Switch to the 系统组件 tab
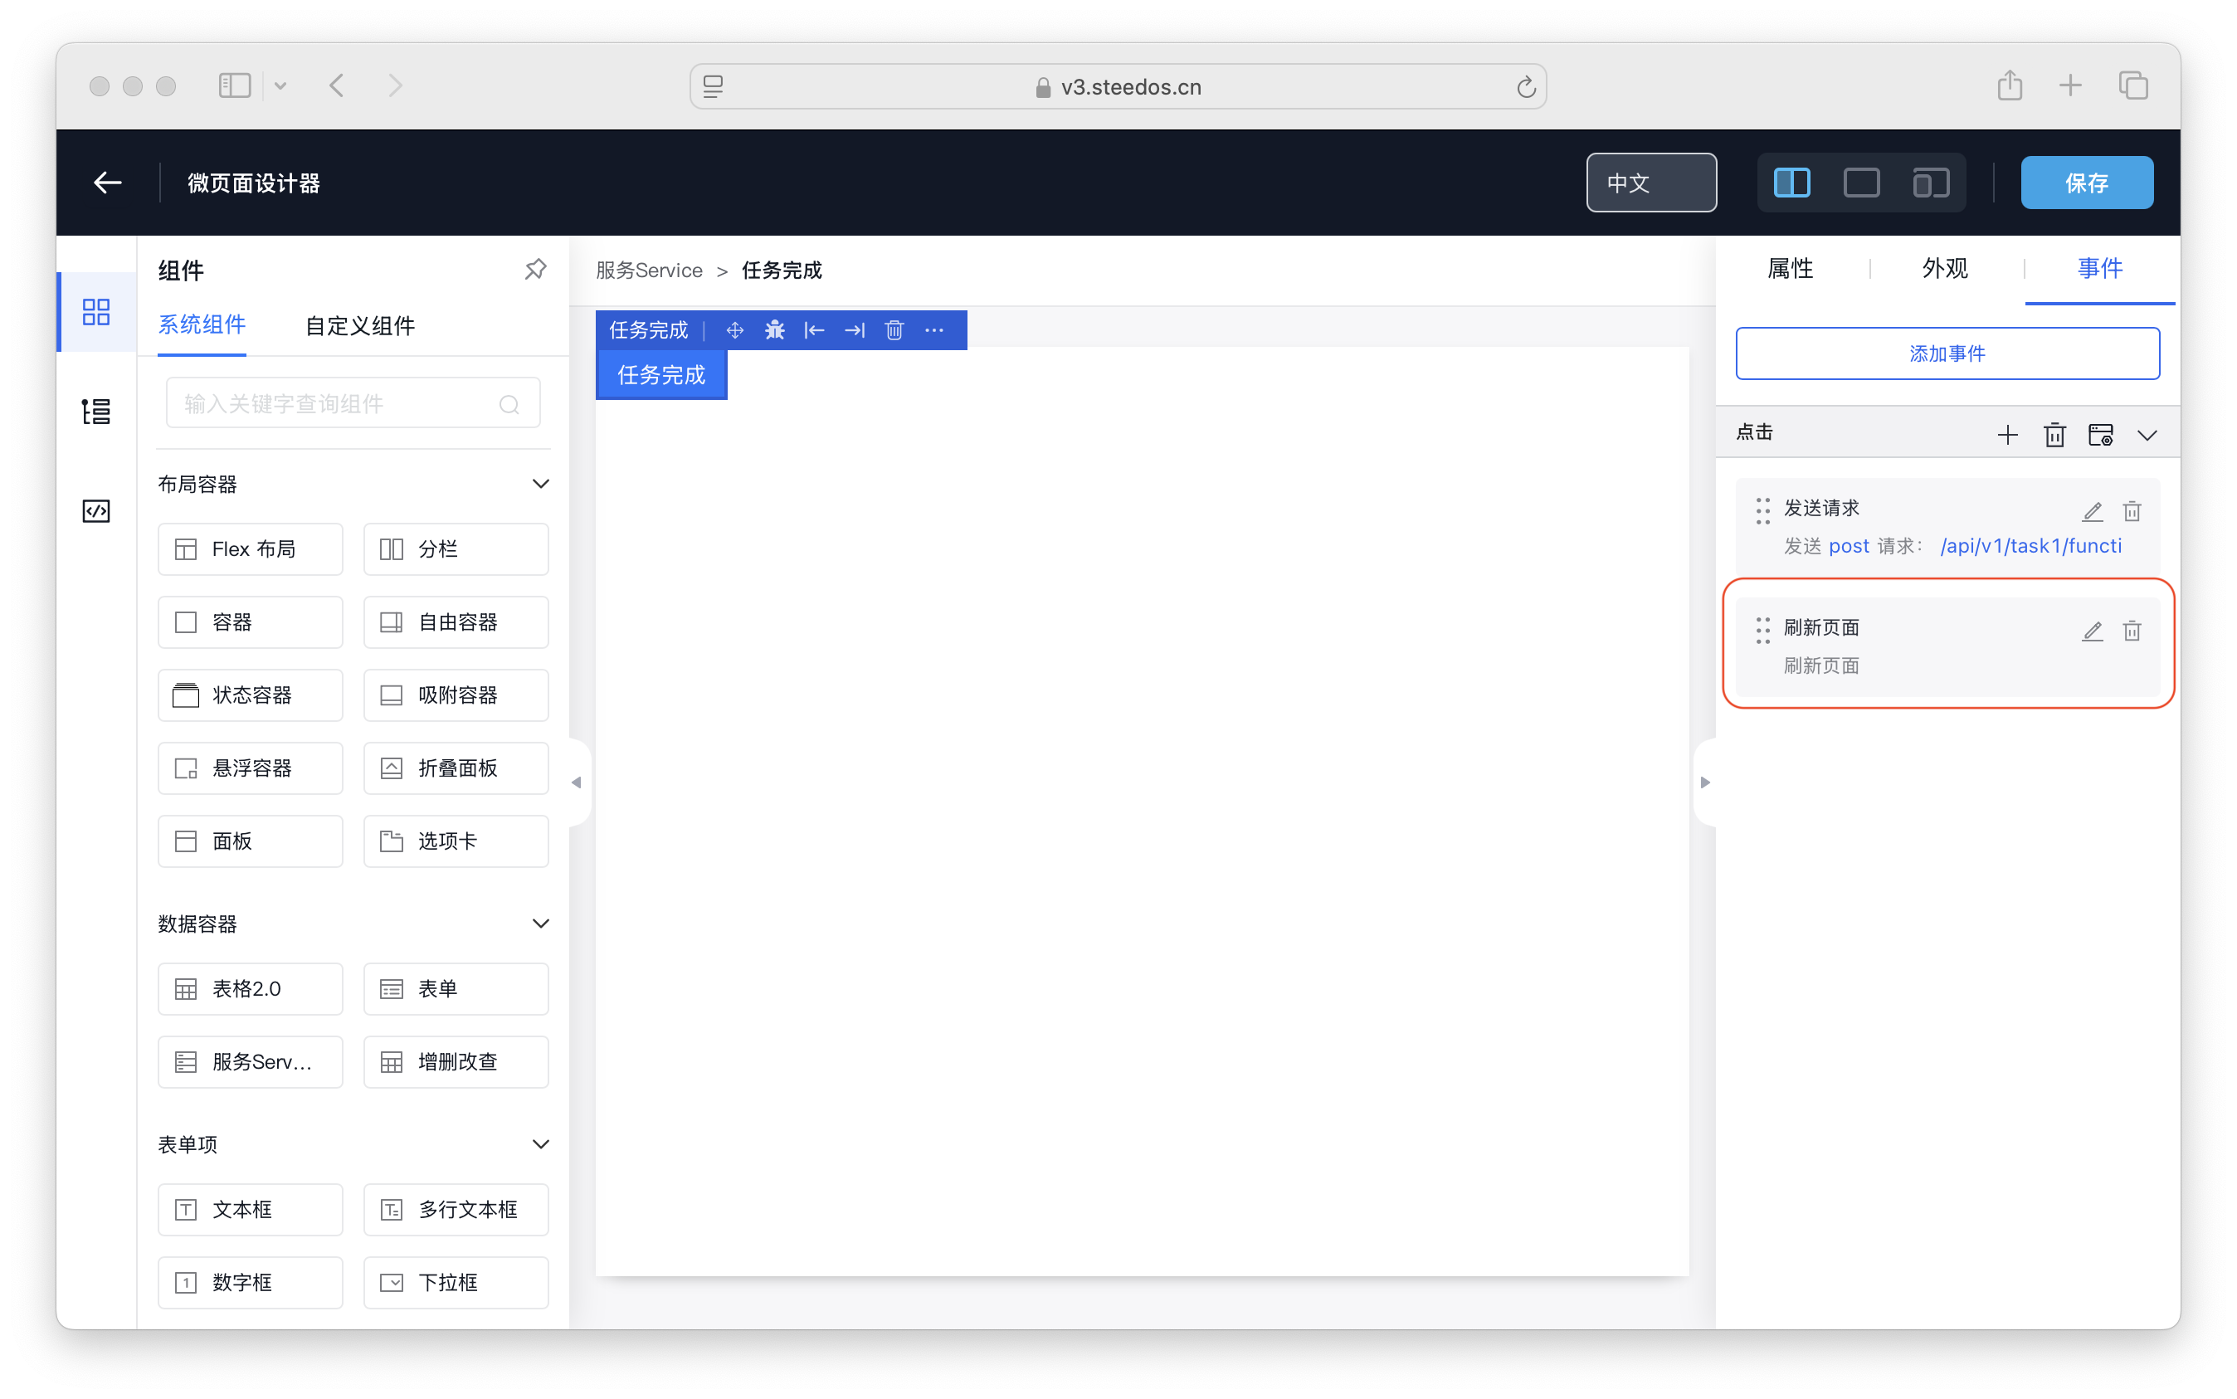 (x=202, y=326)
